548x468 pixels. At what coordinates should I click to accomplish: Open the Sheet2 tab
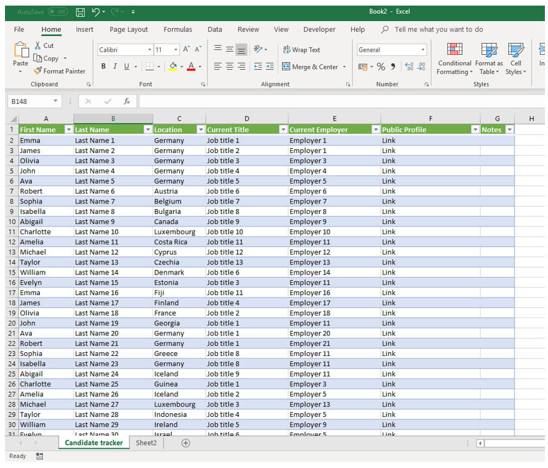coord(146,442)
